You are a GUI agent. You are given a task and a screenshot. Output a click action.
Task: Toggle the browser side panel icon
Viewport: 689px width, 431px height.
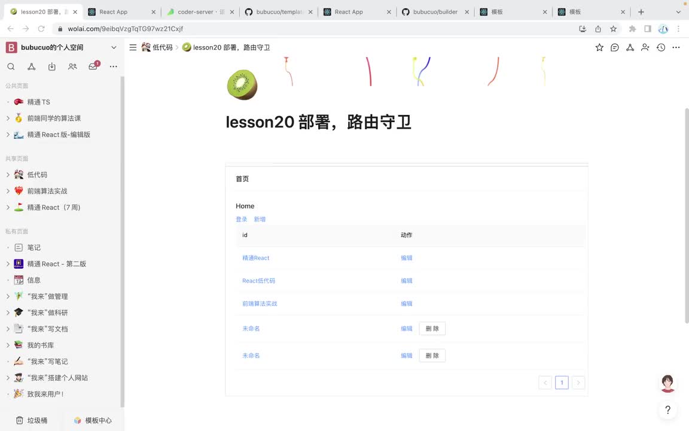point(648,29)
